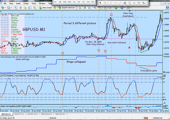This screenshot has width=170, height=120.
Task: Select the M15 timeframe button
Action: [x=65, y=2]
